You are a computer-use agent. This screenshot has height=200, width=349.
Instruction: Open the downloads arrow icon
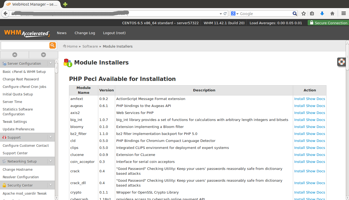click(x=322, y=13)
